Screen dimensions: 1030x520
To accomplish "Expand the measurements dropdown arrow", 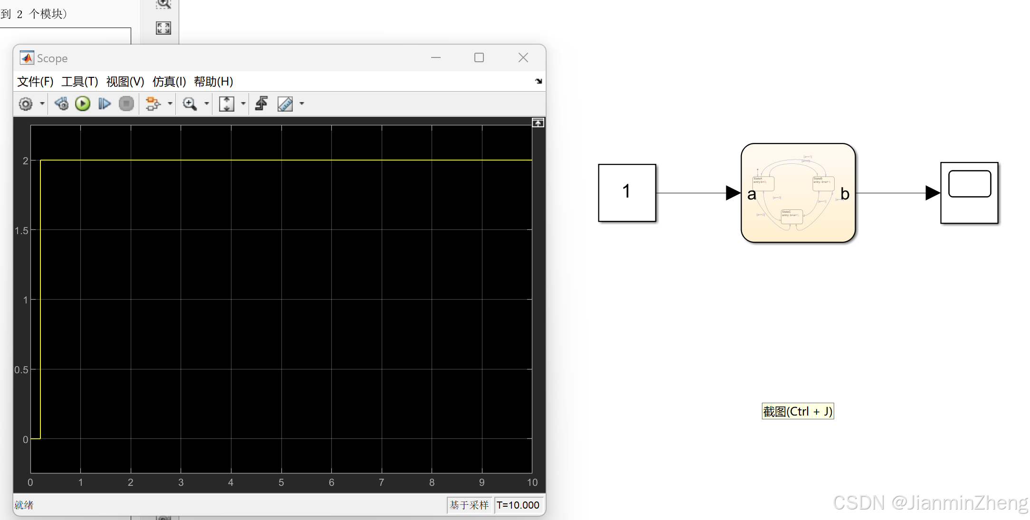I will pos(302,104).
